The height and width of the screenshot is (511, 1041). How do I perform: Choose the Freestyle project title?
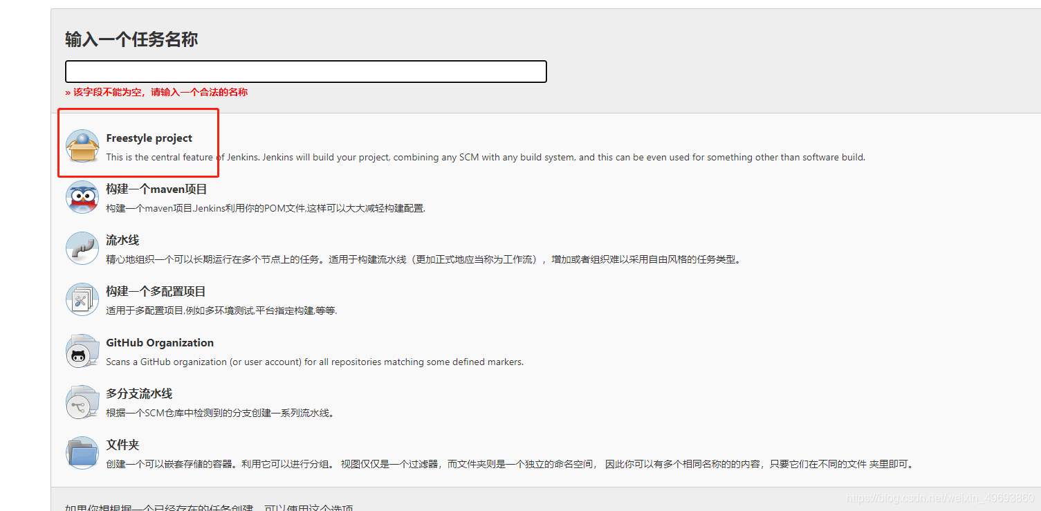click(x=149, y=138)
